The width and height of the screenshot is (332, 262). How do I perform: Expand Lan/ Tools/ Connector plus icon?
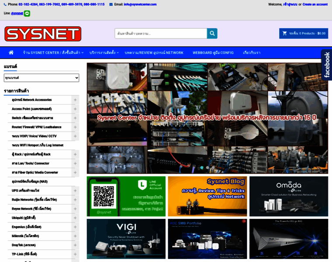75,164
